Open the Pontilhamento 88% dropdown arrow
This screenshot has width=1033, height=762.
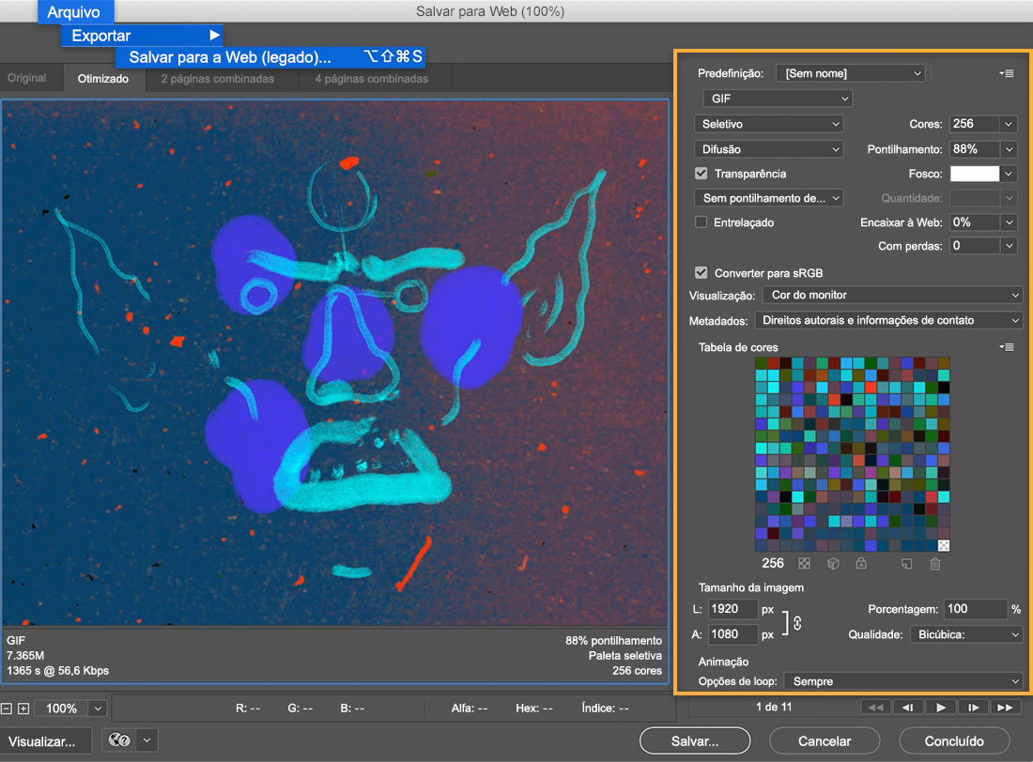point(1008,149)
